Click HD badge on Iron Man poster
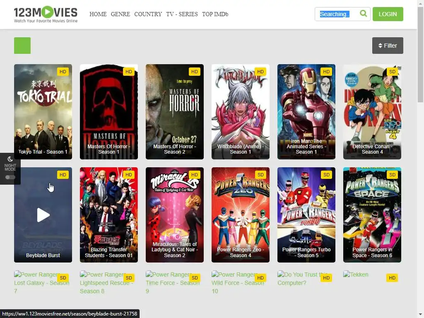The height and width of the screenshot is (318, 424). pyautogui.click(x=326, y=72)
